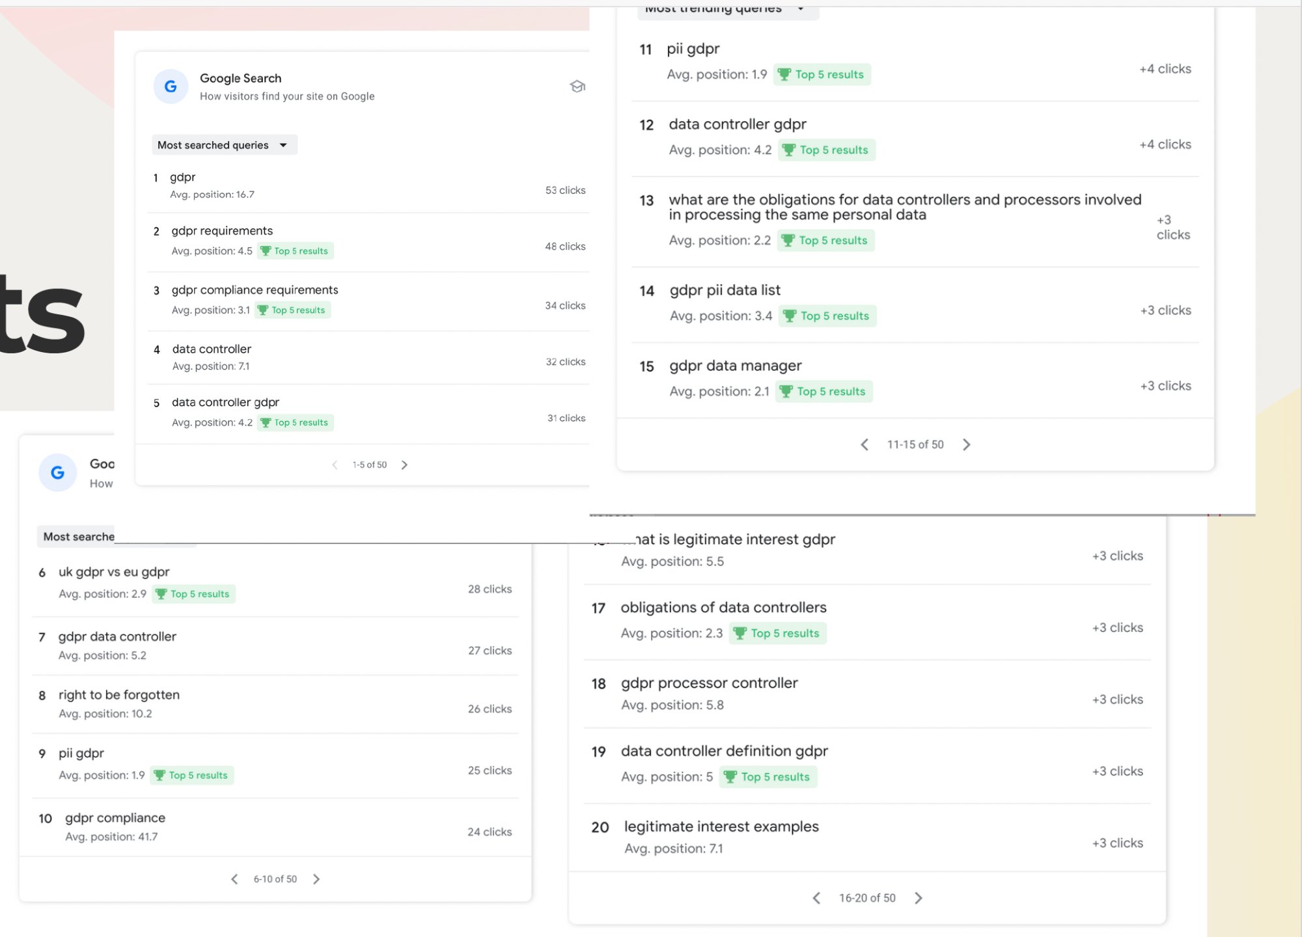Viewport: 1302px width, 937px height.
Task: Click the trophy on 'uk gdpr vs eu gdpr' badge
Action: (161, 593)
